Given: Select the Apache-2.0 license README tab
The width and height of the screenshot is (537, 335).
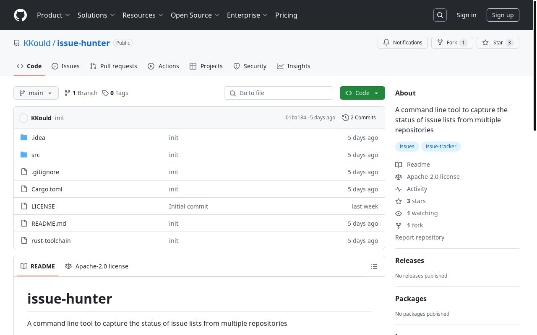Looking at the screenshot, I should (x=97, y=266).
